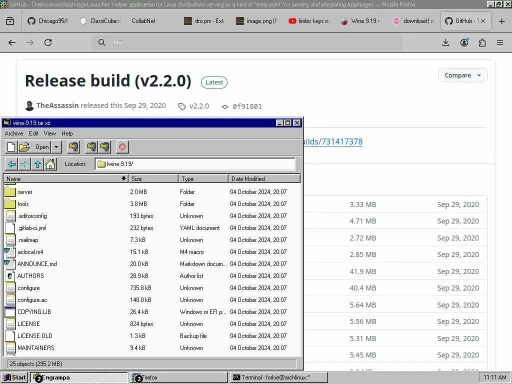Screen dimensions: 512x384
Task: Select the MAINTAINERS file icon
Action: [x=10, y=348]
